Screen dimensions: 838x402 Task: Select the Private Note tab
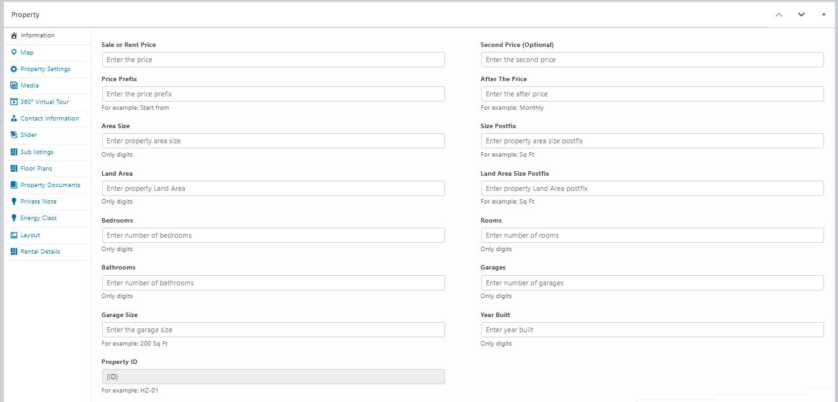[x=48, y=202]
